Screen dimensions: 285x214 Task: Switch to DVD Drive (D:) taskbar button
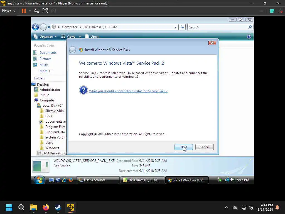(x=142, y=180)
